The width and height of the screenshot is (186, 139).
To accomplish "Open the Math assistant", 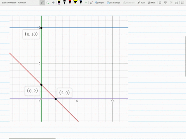I will click(x=152, y=3).
